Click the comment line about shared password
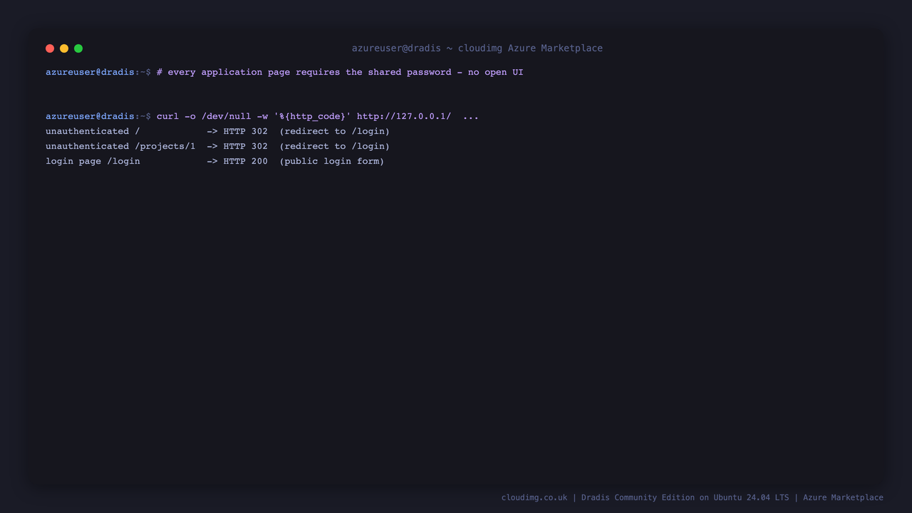 [x=340, y=72]
